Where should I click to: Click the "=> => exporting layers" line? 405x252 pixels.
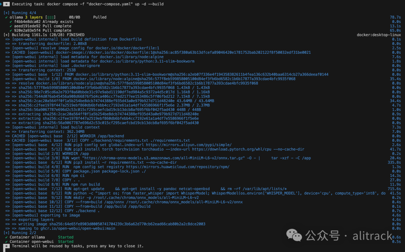30,219
